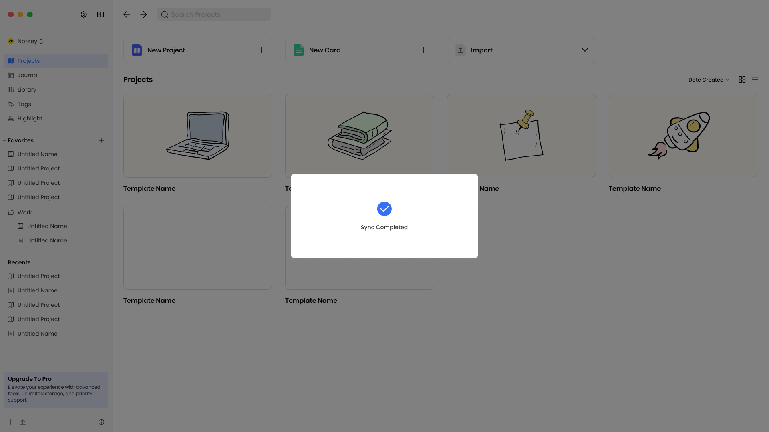The height and width of the screenshot is (432, 769).
Task: Open the pinned note template thumbnail
Action: [521, 136]
